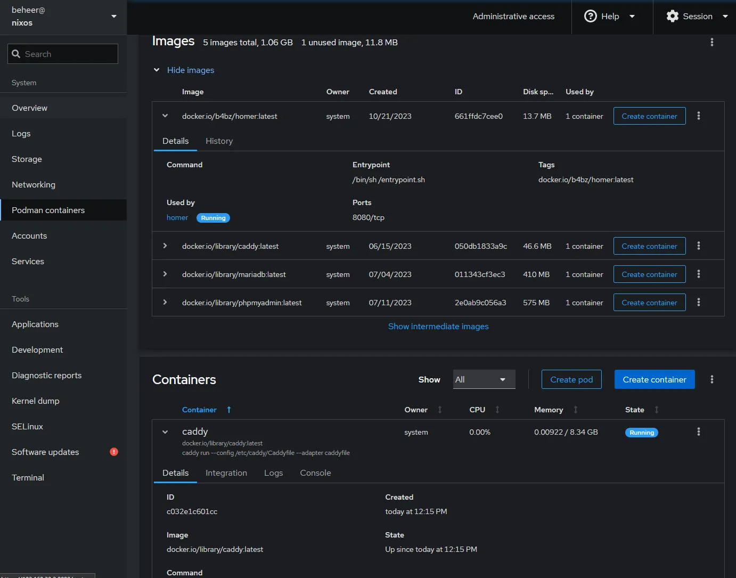
Task: Click the Software updates alert icon
Action: [114, 452]
